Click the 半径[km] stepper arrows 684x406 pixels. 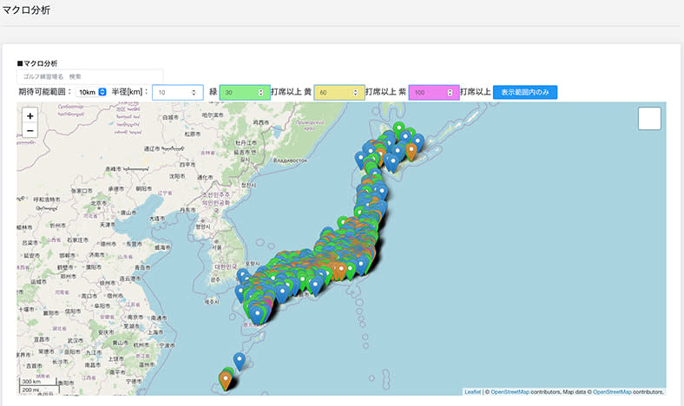click(194, 92)
